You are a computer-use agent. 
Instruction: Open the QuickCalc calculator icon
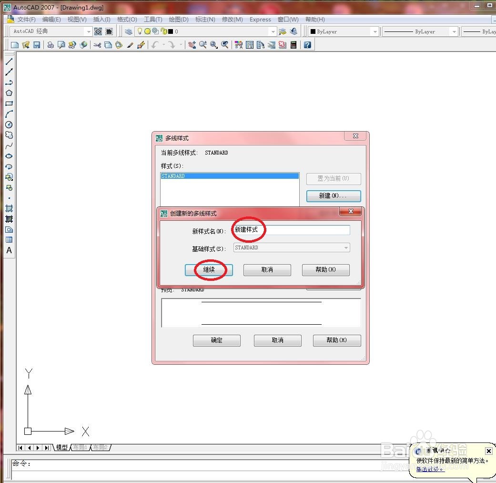click(x=294, y=45)
